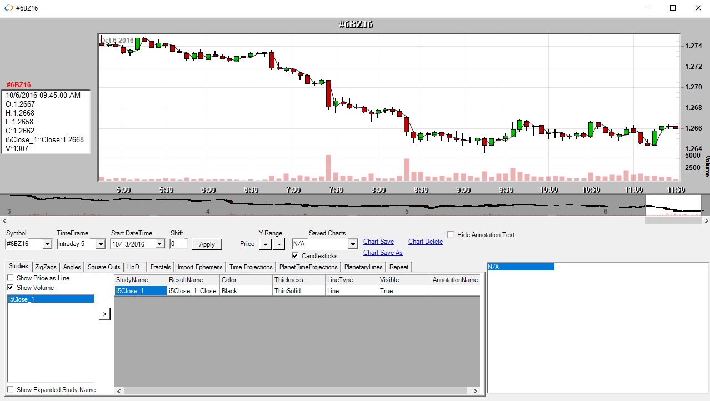Open the Saved Charts dropdown
Viewport: 710px width, 401px height.
pos(352,244)
